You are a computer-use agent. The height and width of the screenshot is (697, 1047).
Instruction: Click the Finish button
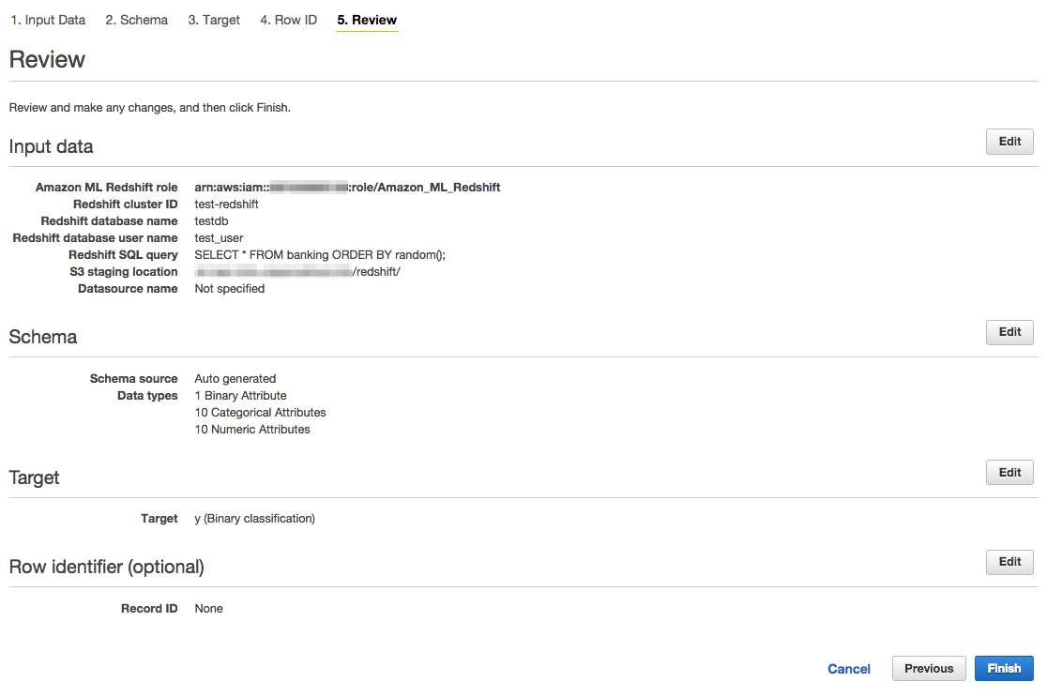[x=1004, y=668]
